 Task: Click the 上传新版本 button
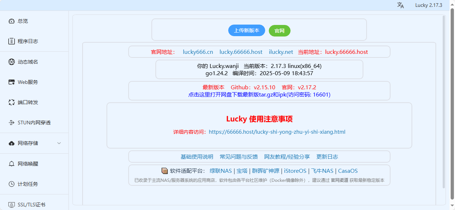point(247,30)
